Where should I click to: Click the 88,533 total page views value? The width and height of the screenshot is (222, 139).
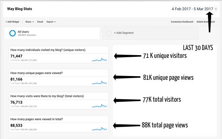click(16, 125)
